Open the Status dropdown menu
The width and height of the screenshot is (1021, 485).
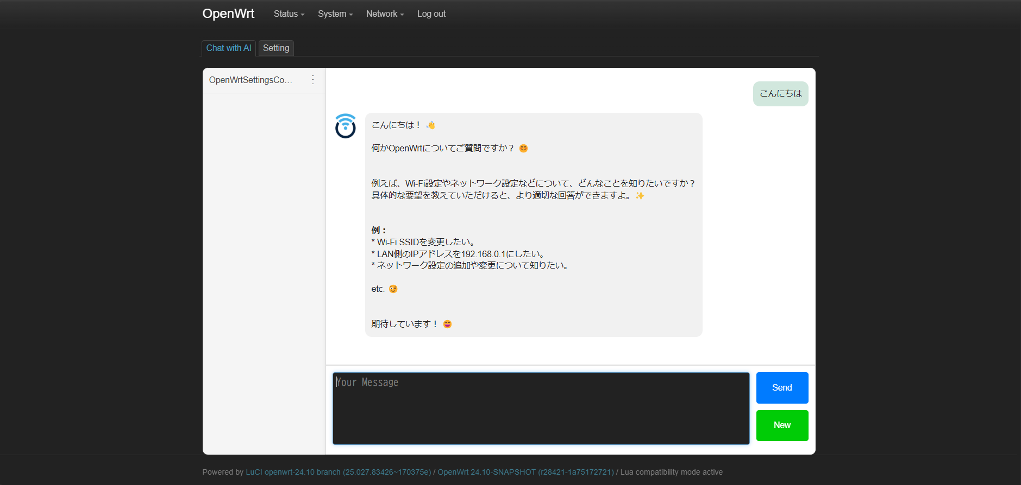click(289, 14)
